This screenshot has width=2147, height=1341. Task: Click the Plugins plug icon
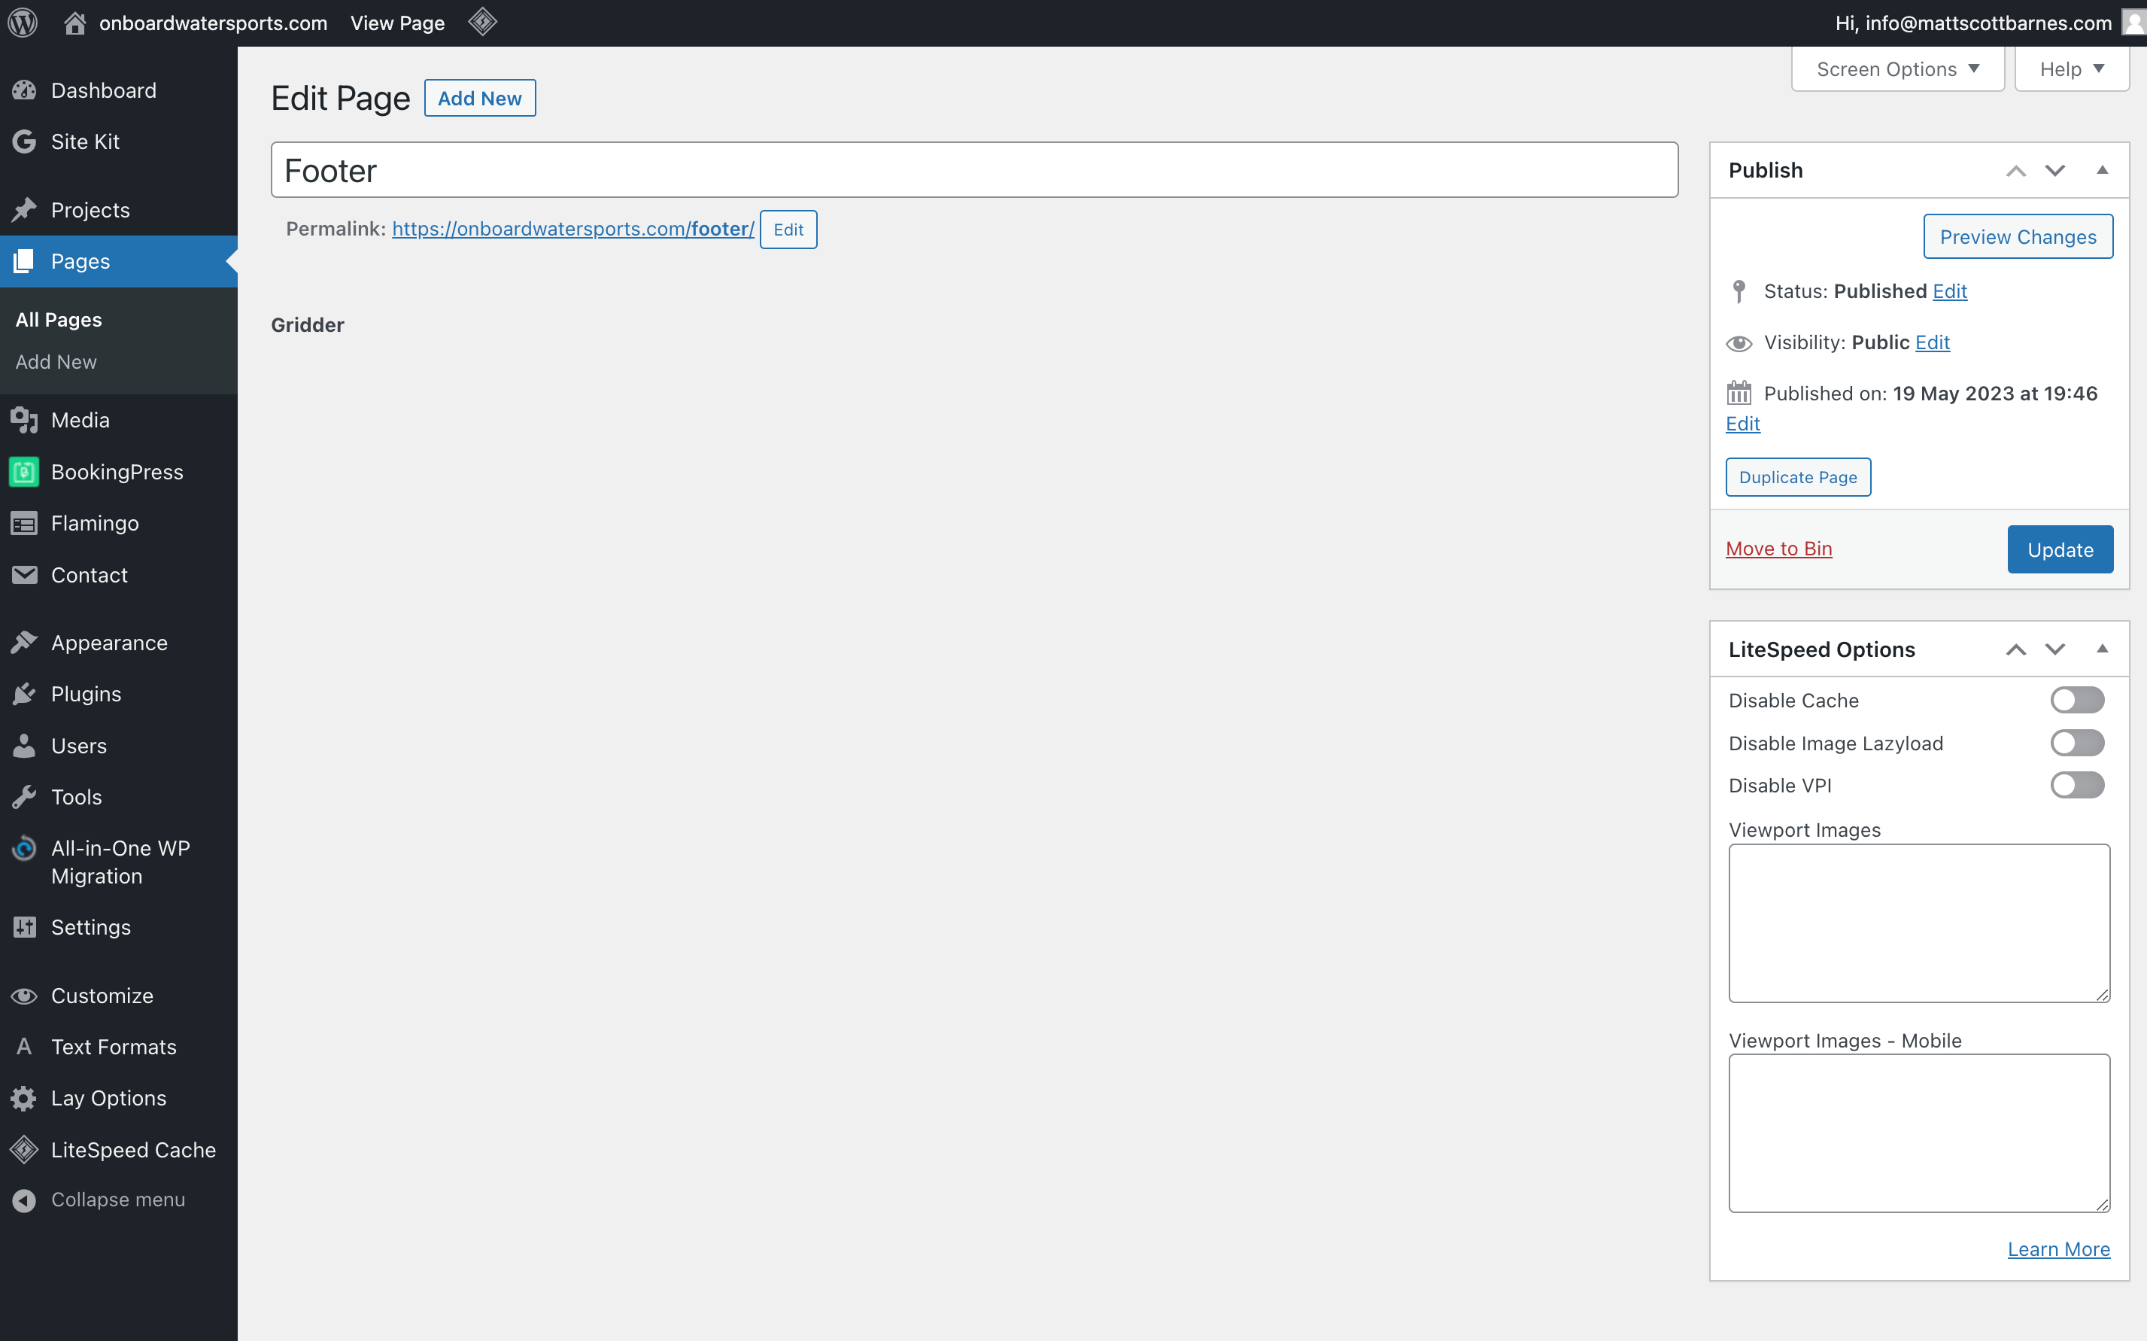[x=24, y=695]
